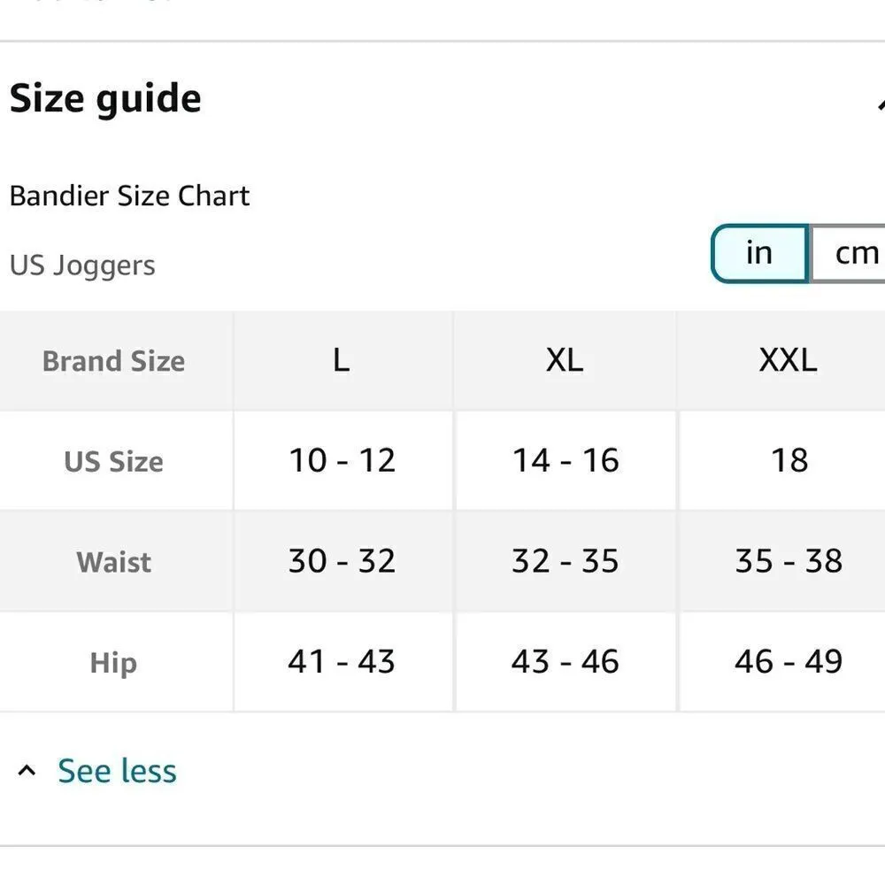Screen dimensions: 885x885
Task: Click the caret icon beside See less
Action: (27, 772)
